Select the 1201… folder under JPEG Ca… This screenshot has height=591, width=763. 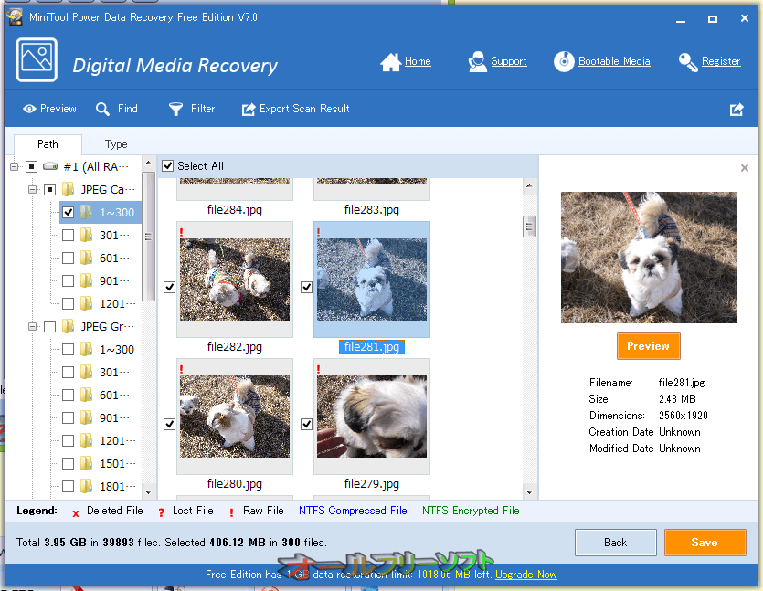(118, 304)
